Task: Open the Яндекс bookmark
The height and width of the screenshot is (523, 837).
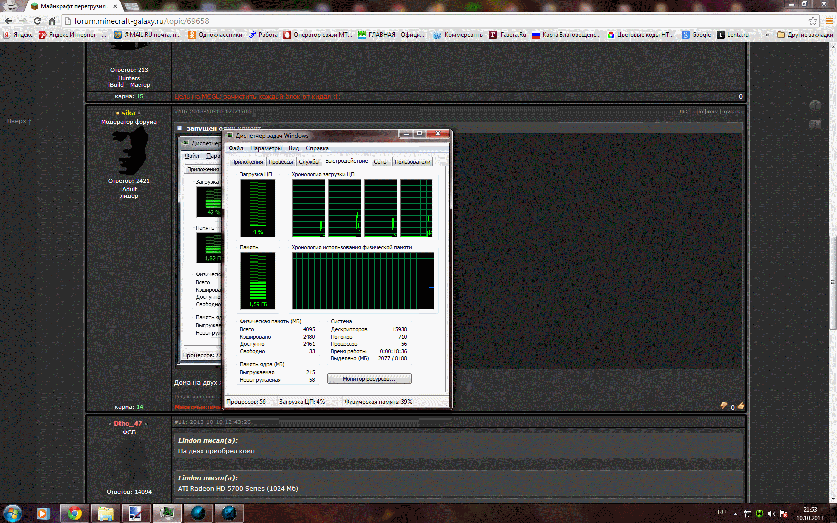Action: (x=18, y=35)
